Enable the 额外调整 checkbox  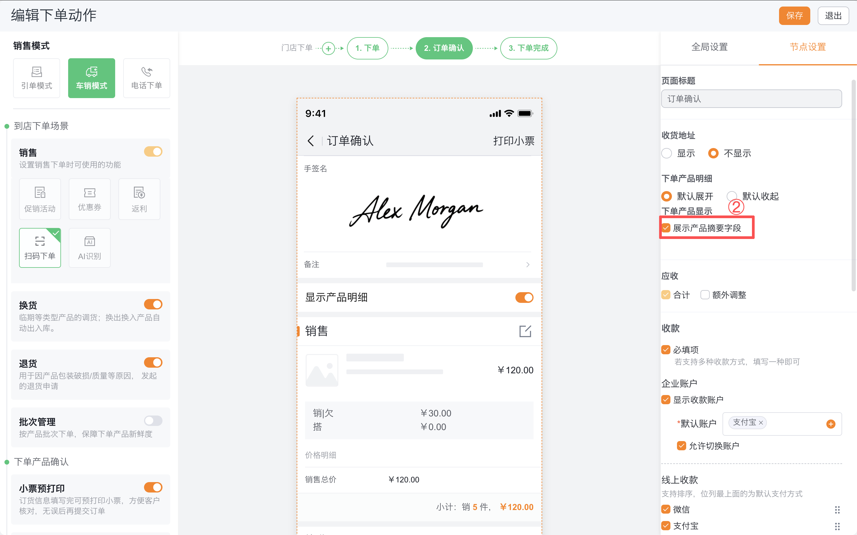click(x=705, y=295)
